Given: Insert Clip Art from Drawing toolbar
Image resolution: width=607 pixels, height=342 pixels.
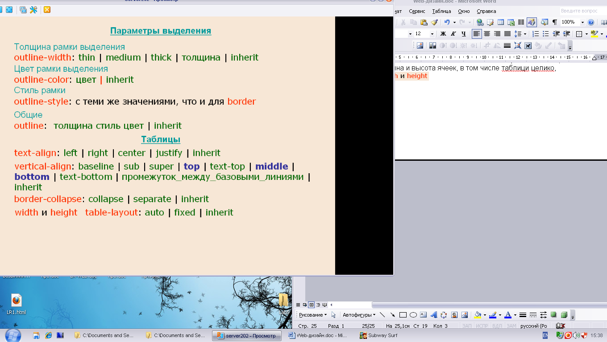Looking at the screenshot, I should tap(454, 315).
